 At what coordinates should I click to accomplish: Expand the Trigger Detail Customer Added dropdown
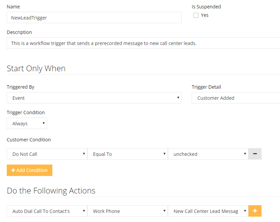pos(236,98)
